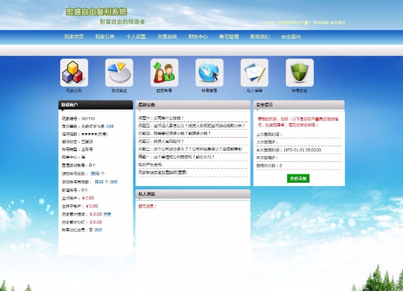
Task: Open the 私人信箱 envelope icon
Action: tap(255, 73)
